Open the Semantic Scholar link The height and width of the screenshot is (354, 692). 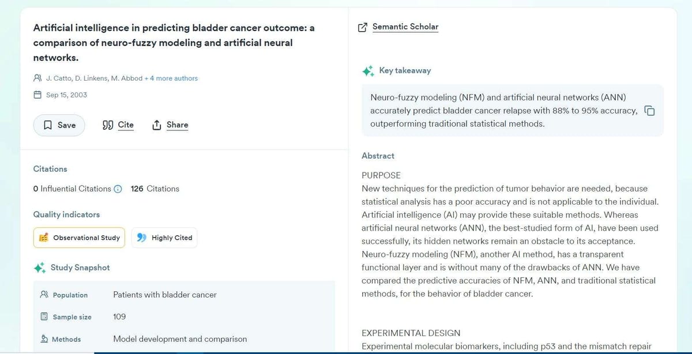click(x=405, y=27)
